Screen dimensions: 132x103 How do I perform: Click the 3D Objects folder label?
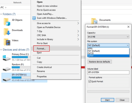coord(17,20)
